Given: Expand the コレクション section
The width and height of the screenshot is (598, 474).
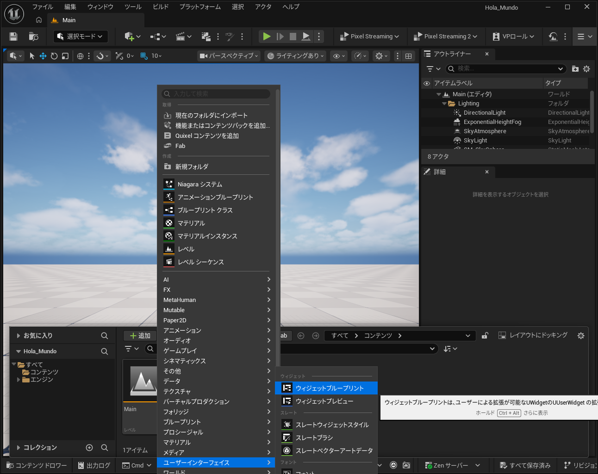Looking at the screenshot, I should coord(19,448).
